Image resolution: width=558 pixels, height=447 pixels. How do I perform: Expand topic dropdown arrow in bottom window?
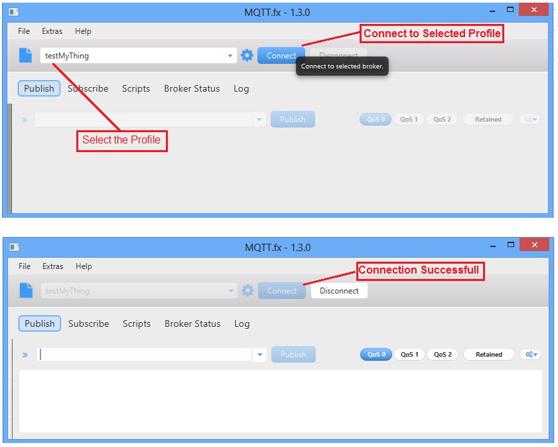(260, 355)
